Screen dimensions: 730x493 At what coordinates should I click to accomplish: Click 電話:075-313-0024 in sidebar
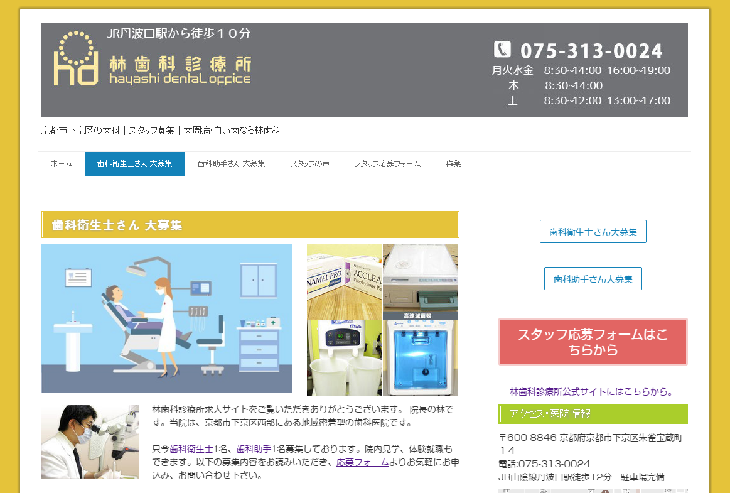544,464
